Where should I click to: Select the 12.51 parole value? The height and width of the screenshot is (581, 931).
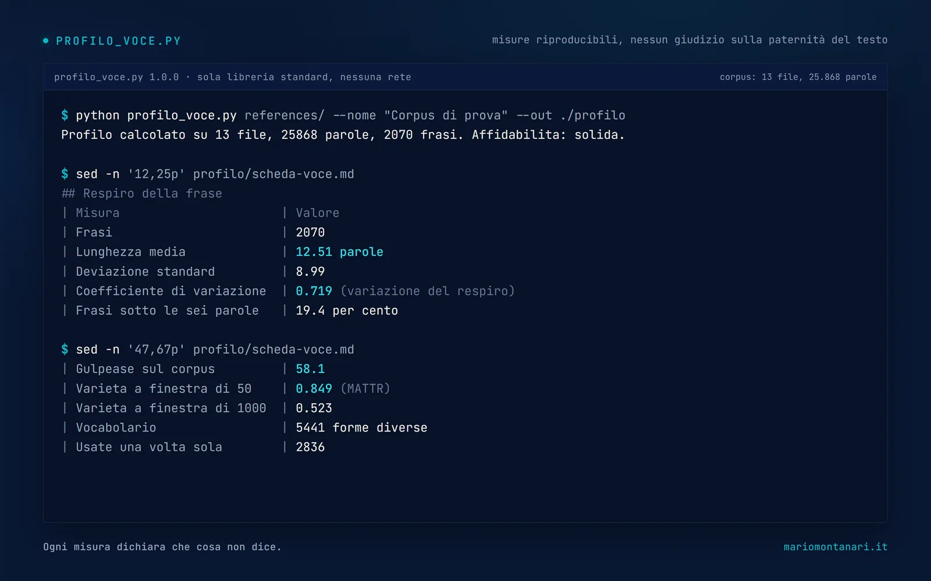pyautogui.click(x=339, y=252)
